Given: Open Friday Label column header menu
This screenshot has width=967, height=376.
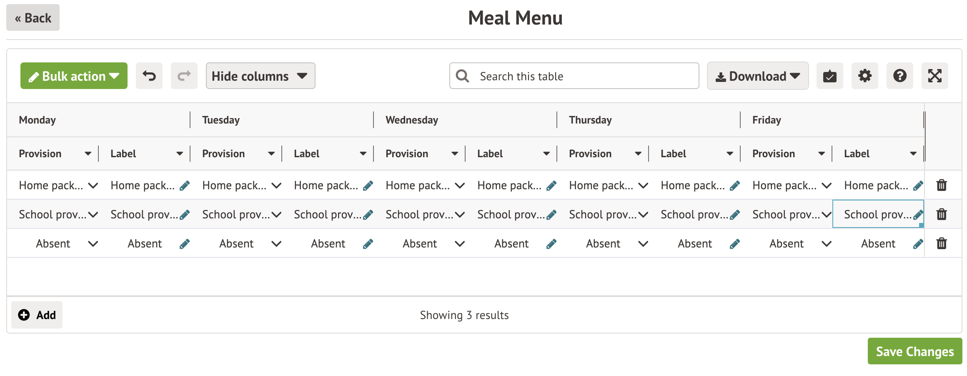Looking at the screenshot, I should (913, 154).
